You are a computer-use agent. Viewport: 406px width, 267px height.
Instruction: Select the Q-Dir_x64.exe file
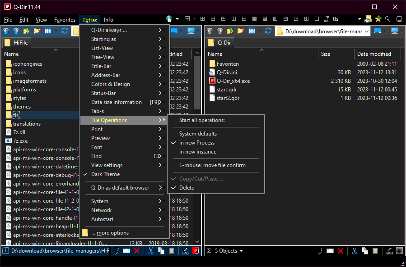(x=233, y=81)
